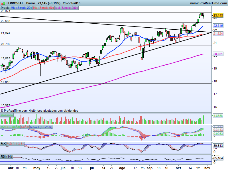Click the Señal indicator label
Screen dimensions: 228x171
25,127
